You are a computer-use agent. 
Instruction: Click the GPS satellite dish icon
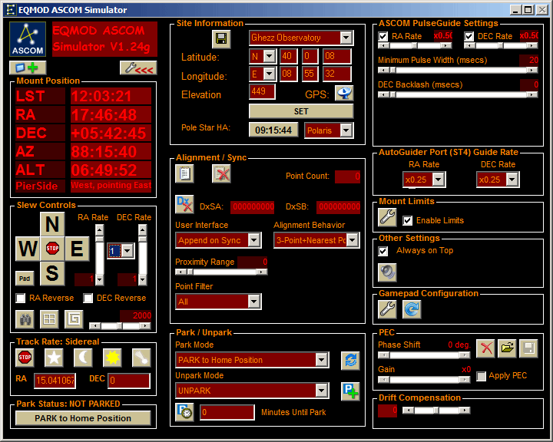click(344, 94)
